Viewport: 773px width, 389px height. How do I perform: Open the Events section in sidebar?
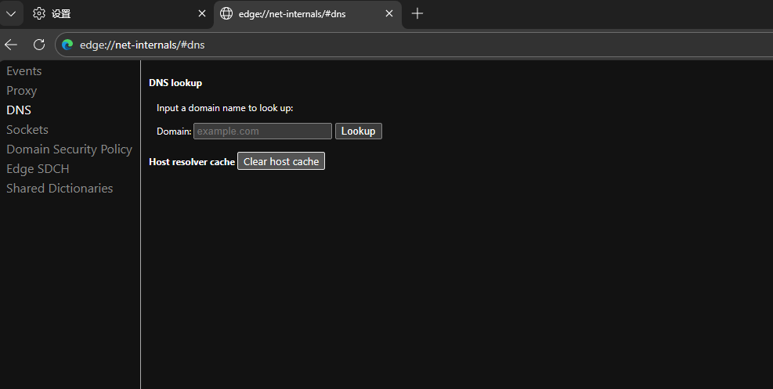(x=24, y=71)
